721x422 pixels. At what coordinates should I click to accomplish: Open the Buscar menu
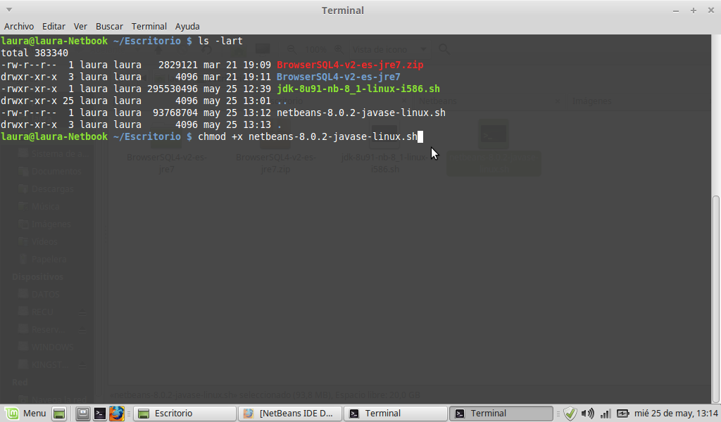(109, 27)
